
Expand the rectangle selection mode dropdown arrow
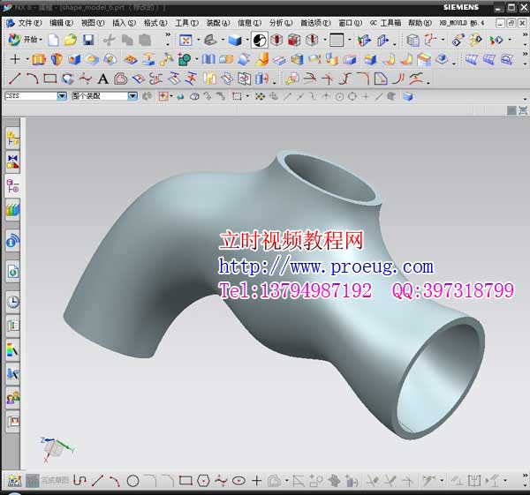tap(247, 96)
